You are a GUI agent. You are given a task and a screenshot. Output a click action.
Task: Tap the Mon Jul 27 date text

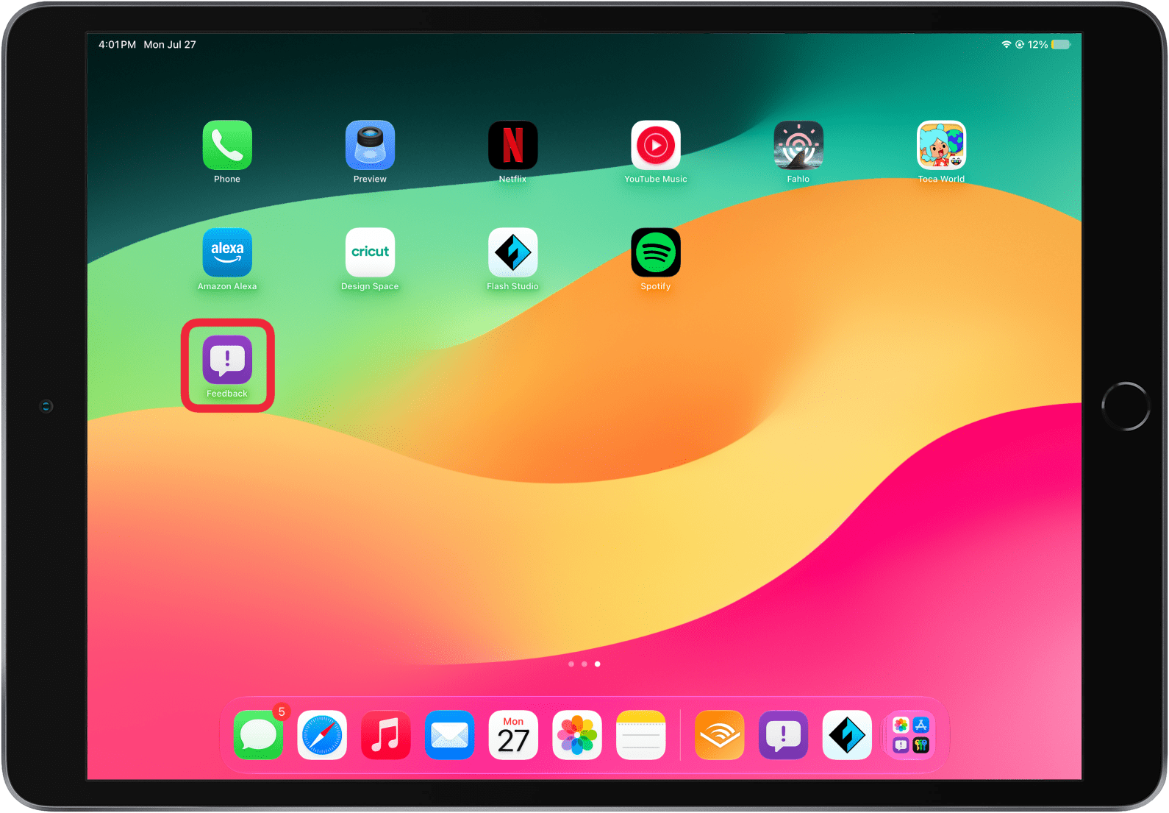click(170, 45)
